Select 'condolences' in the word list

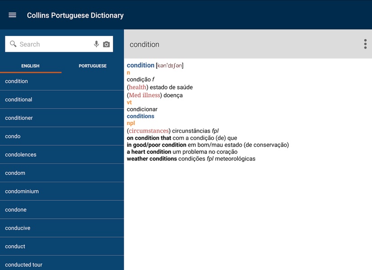[62, 154]
